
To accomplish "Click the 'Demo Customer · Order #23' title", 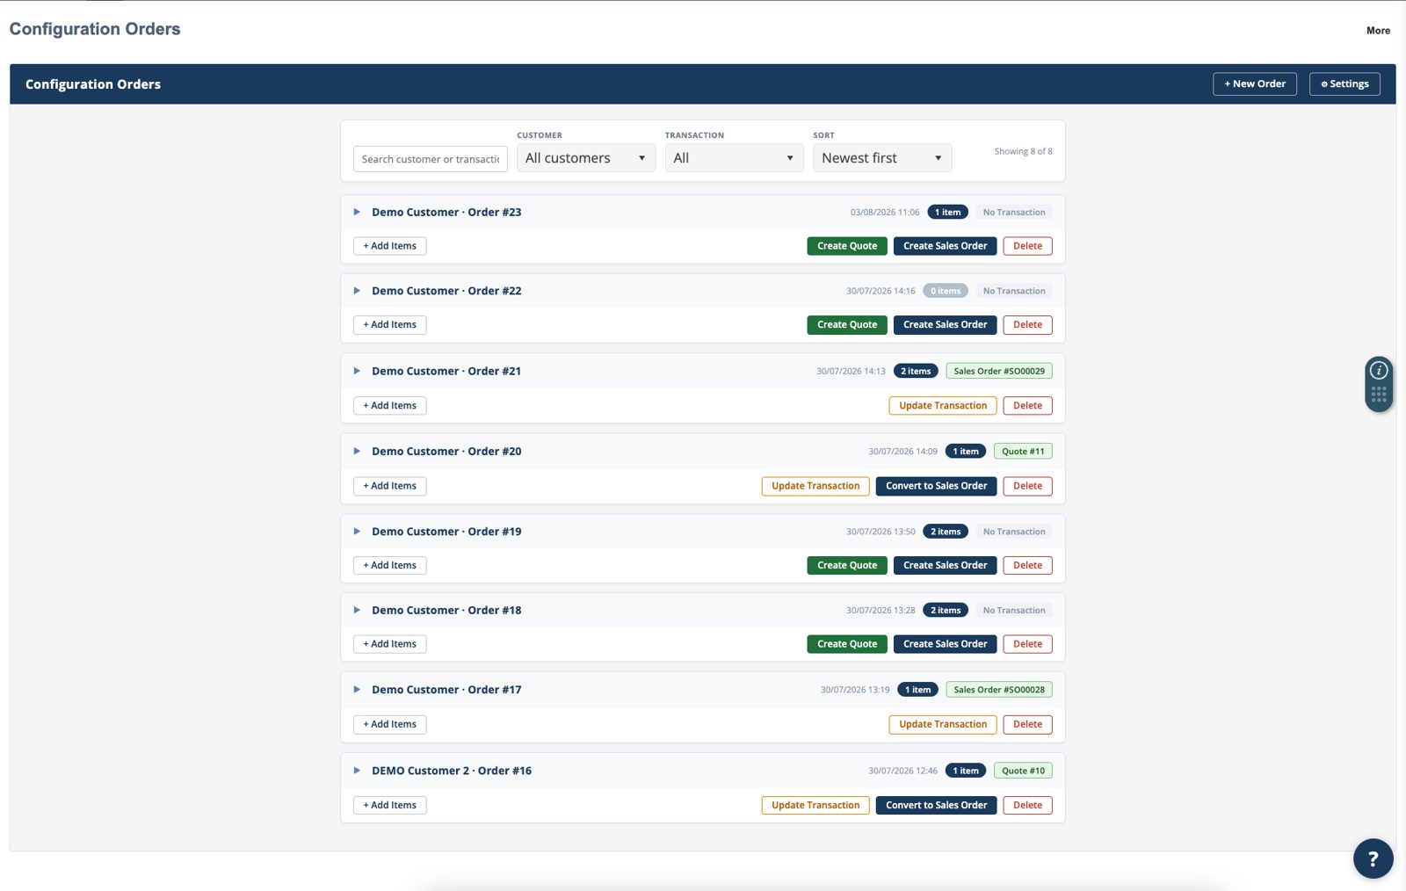I will pyautogui.click(x=446, y=213).
